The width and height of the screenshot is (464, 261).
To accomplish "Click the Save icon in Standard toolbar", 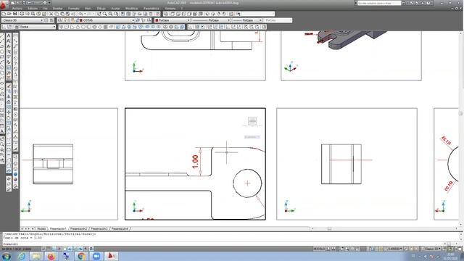I will (x=15, y=14).
